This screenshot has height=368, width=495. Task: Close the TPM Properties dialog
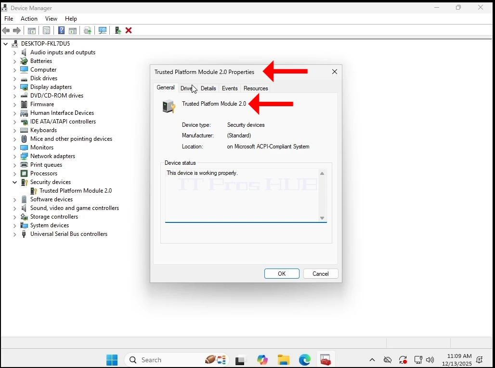(x=335, y=72)
